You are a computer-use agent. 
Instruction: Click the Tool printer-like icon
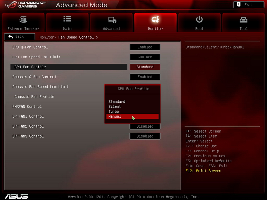(243, 20)
